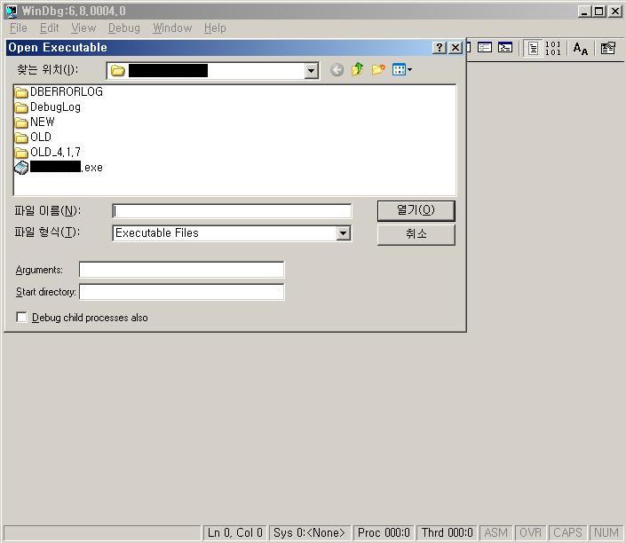
Task: Select the NEW folder
Action: coord(35,122)
